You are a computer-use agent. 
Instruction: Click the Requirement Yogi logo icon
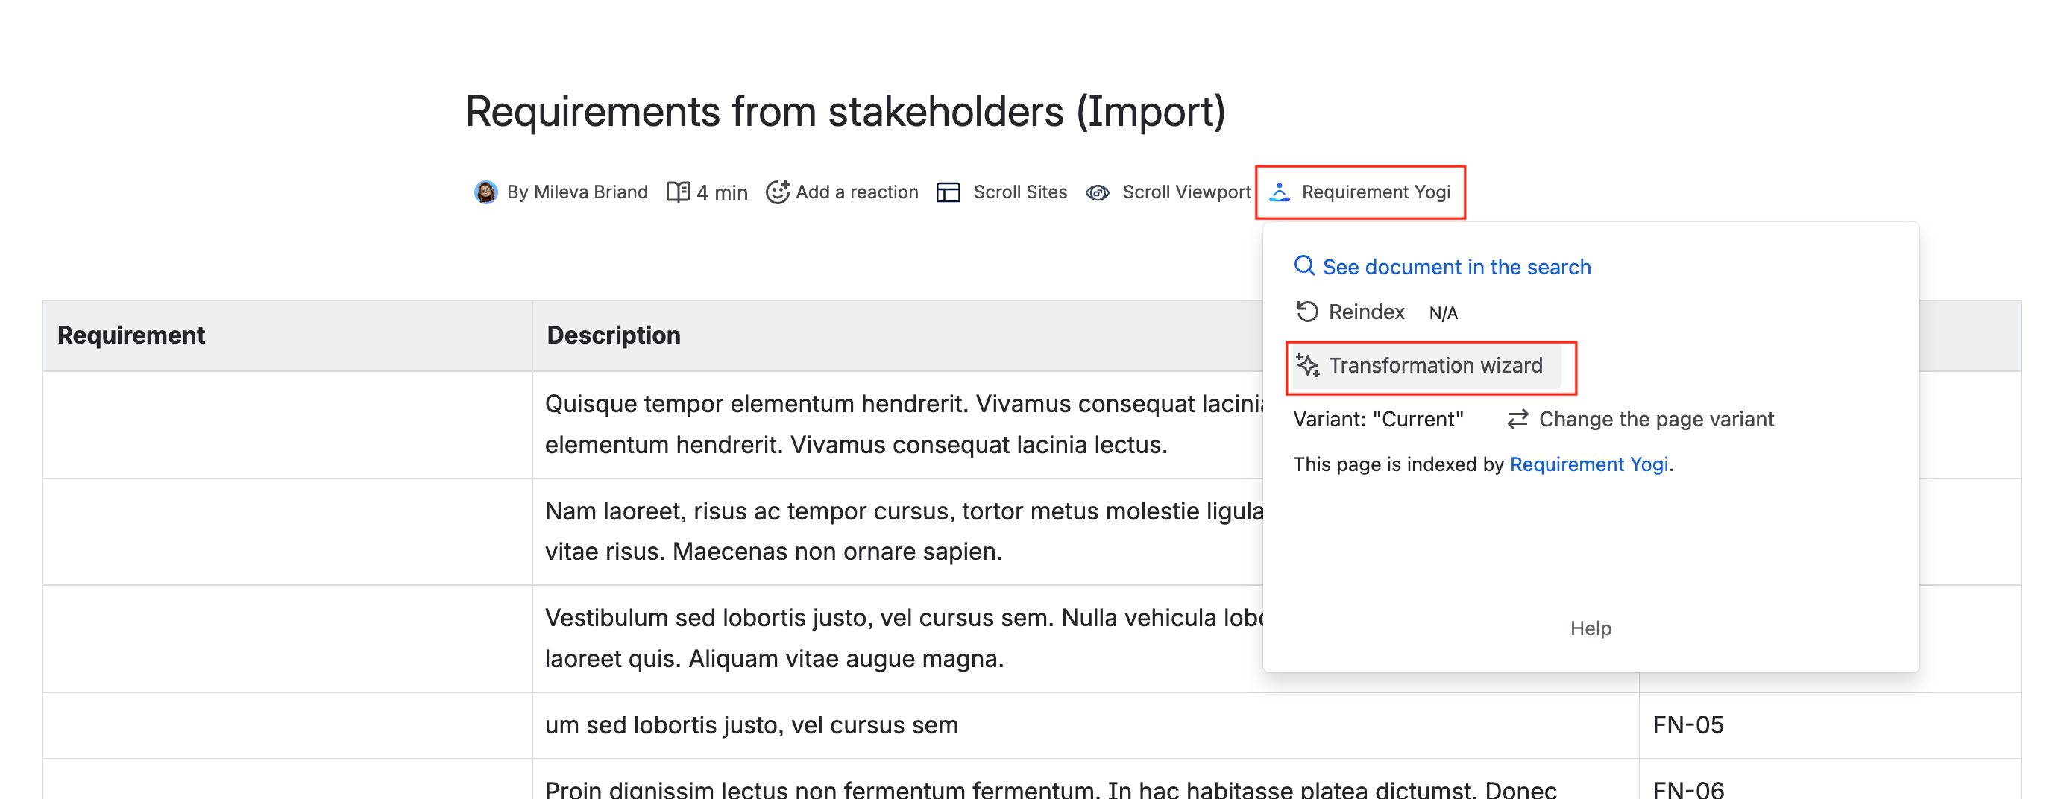coord(1280,192)
